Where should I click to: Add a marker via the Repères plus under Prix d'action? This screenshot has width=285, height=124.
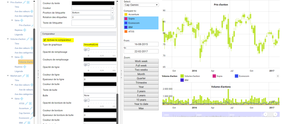tap(24, 30)
